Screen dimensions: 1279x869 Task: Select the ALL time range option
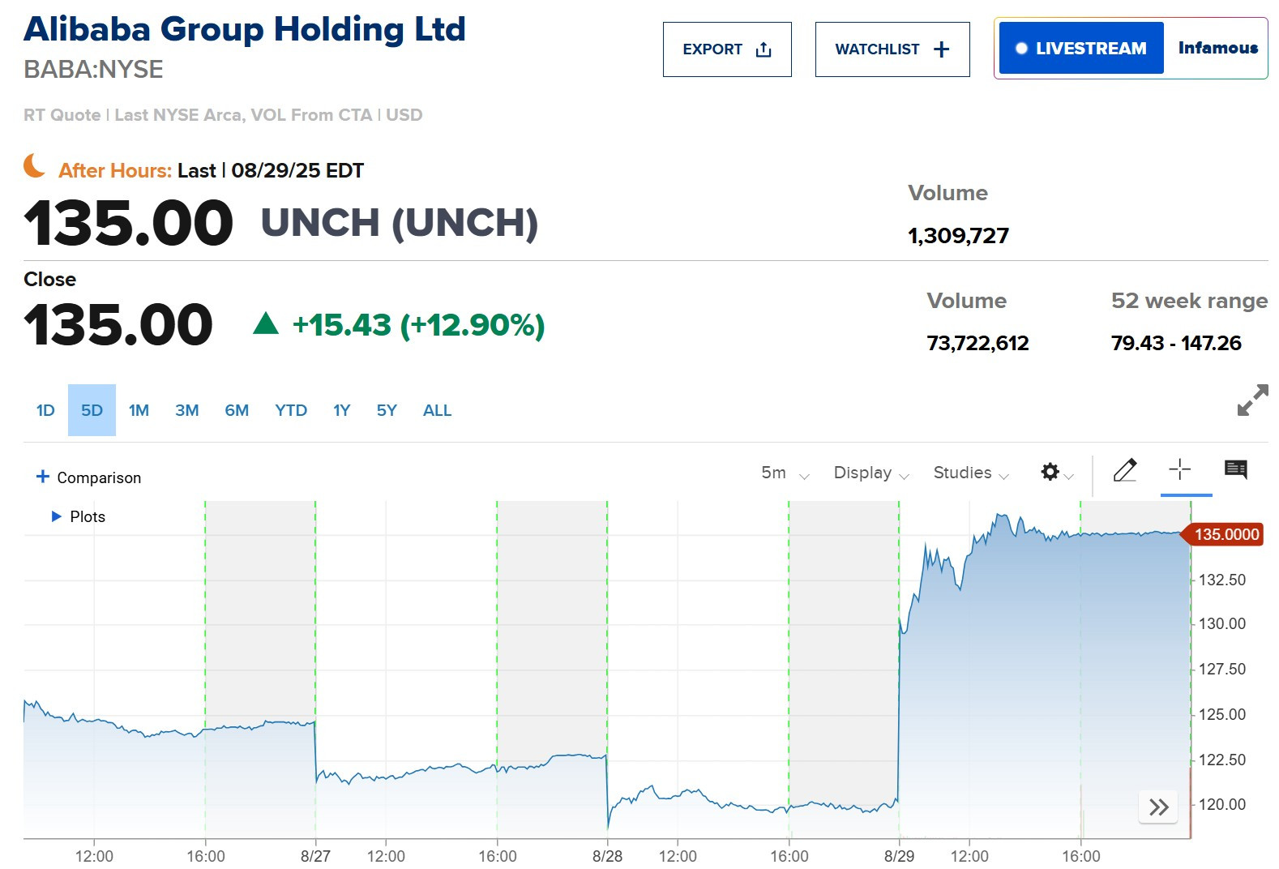tap(437, 410)
